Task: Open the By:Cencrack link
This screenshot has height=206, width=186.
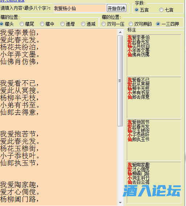Action: (x=12, y=1)
